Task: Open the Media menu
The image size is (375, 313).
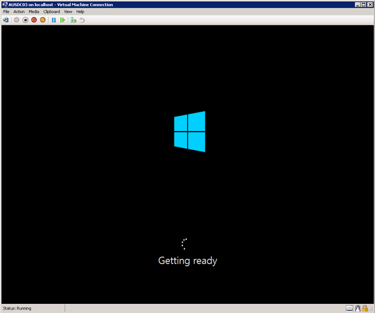Action: click(34, 12)
